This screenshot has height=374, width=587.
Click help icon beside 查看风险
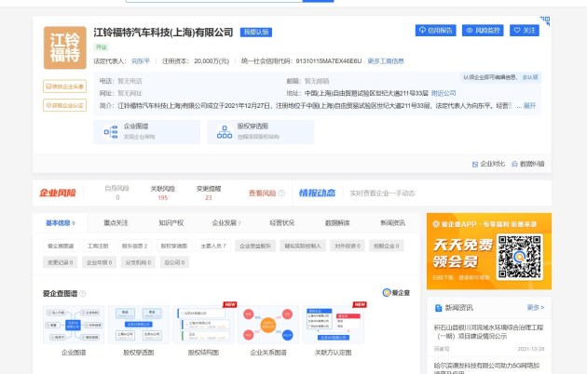click(281, 194)
